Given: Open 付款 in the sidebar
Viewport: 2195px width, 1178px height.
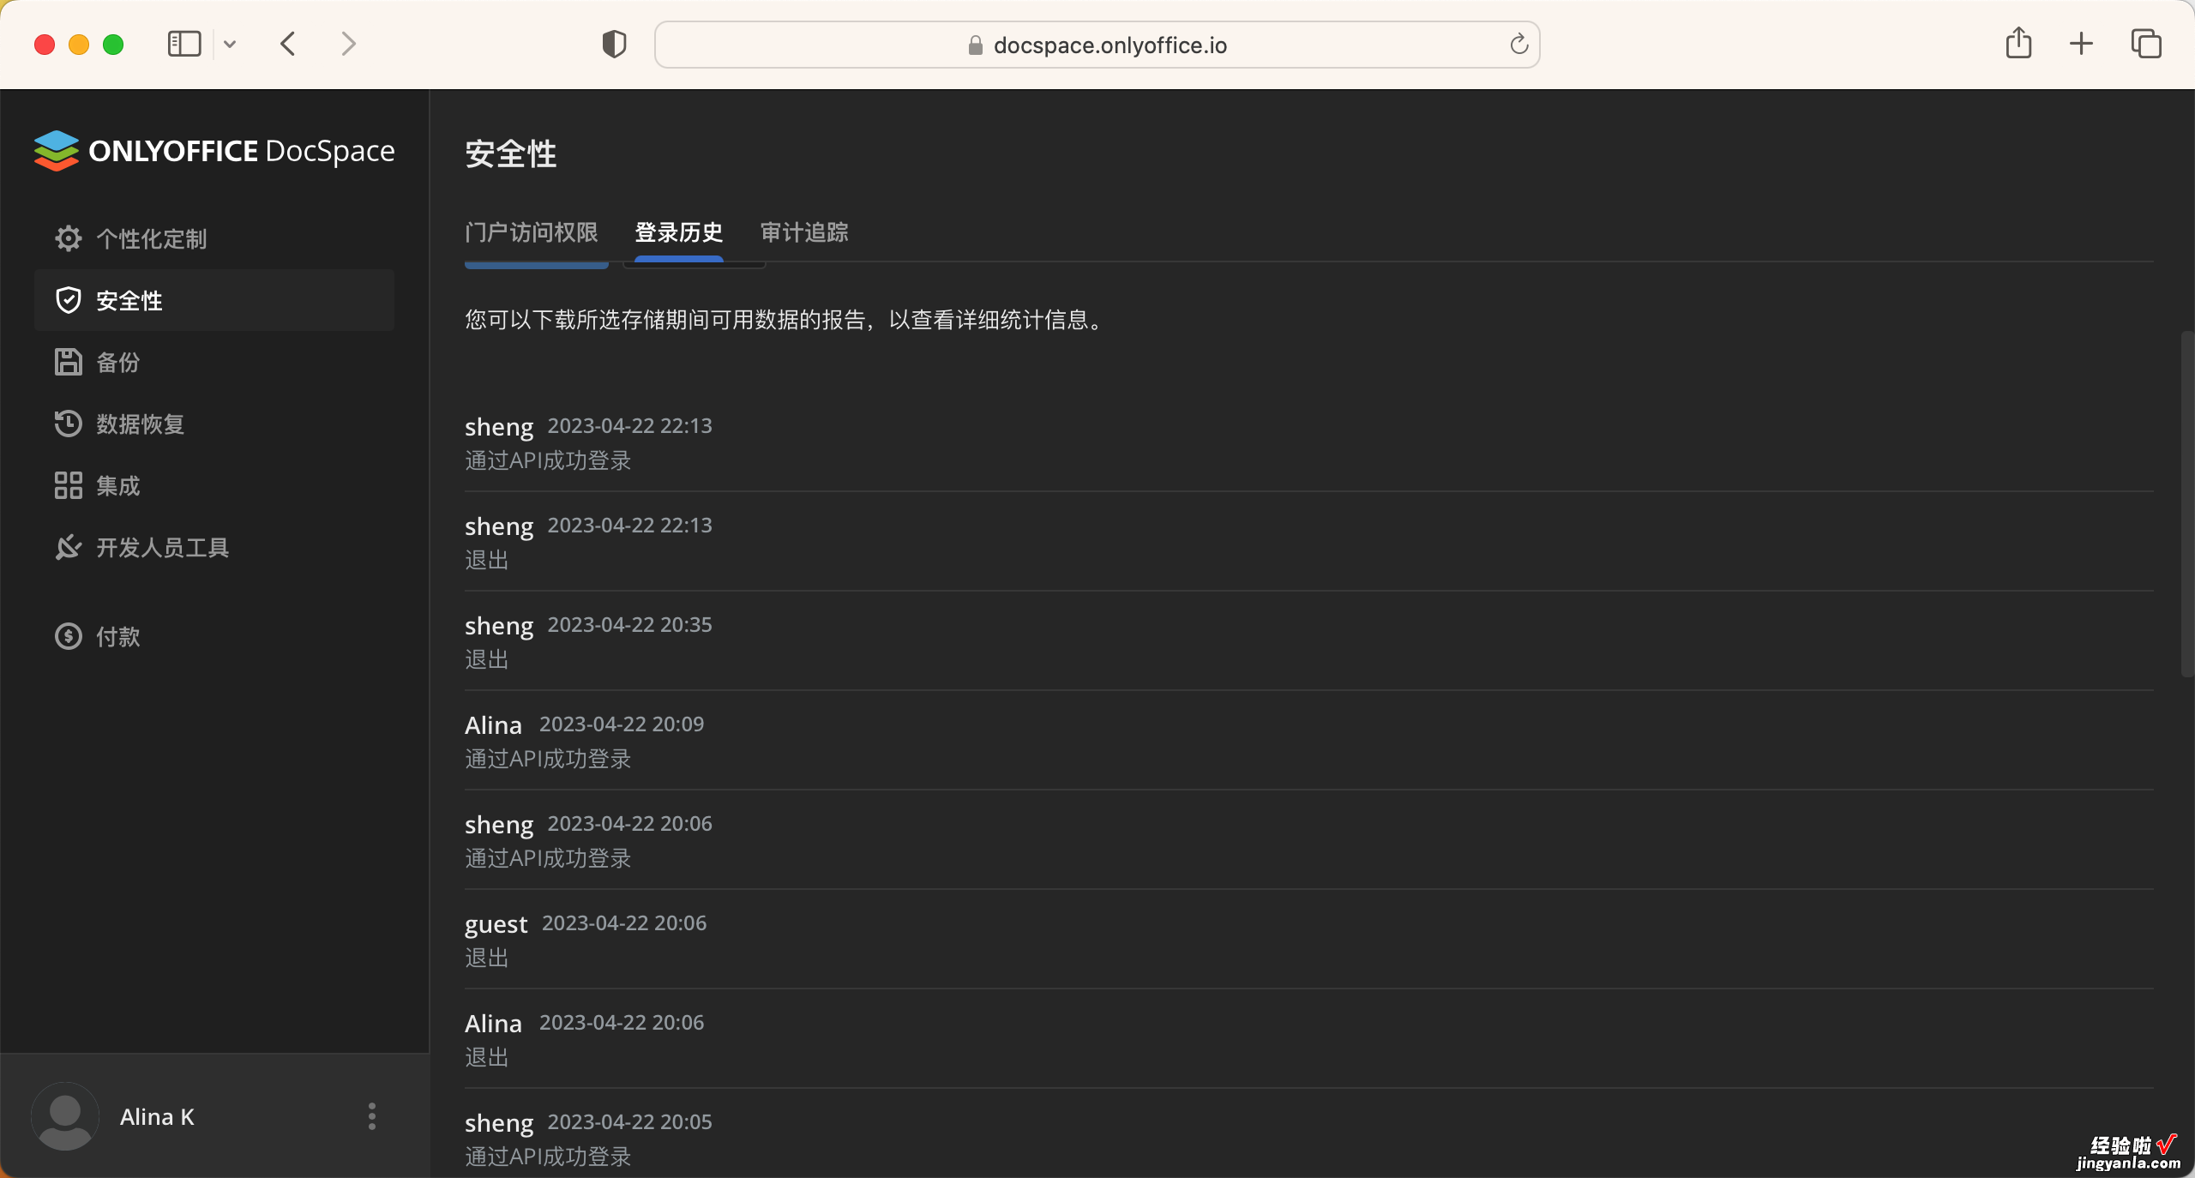Looking at the screenshot, I should [214, 636].
